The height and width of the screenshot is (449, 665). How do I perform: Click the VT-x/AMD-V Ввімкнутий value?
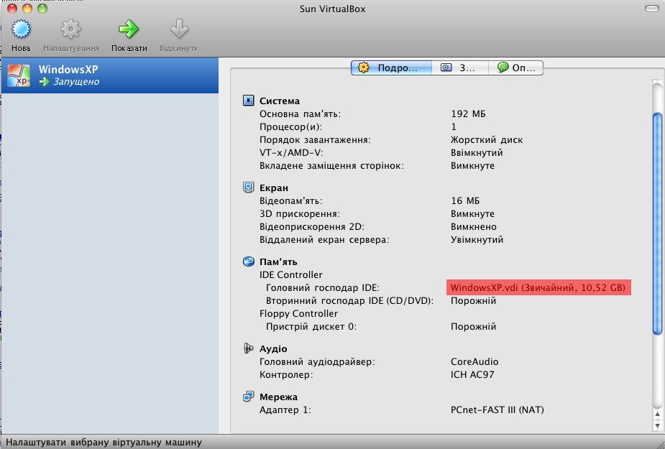click(x=477, y=152)
